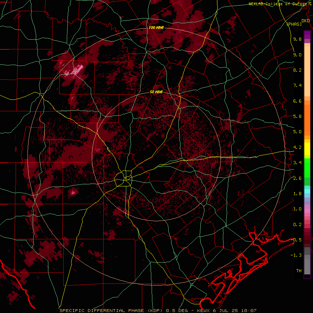313x313 pixels.
Task: Click the 9.0 value on the scale
Action: pos(297,55)
